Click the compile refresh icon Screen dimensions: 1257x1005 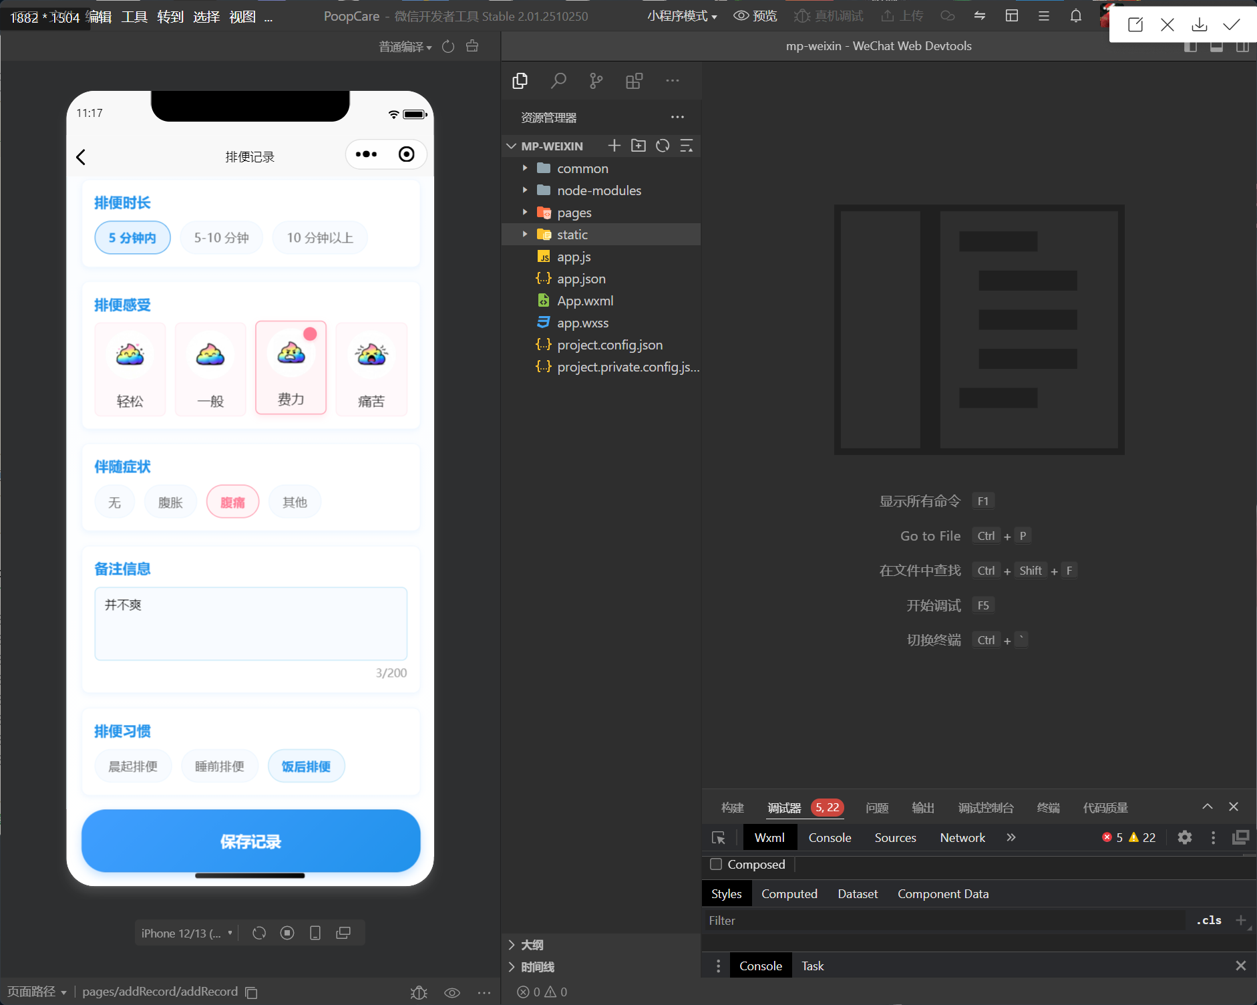pyautogui.click(x=448, y=46)
